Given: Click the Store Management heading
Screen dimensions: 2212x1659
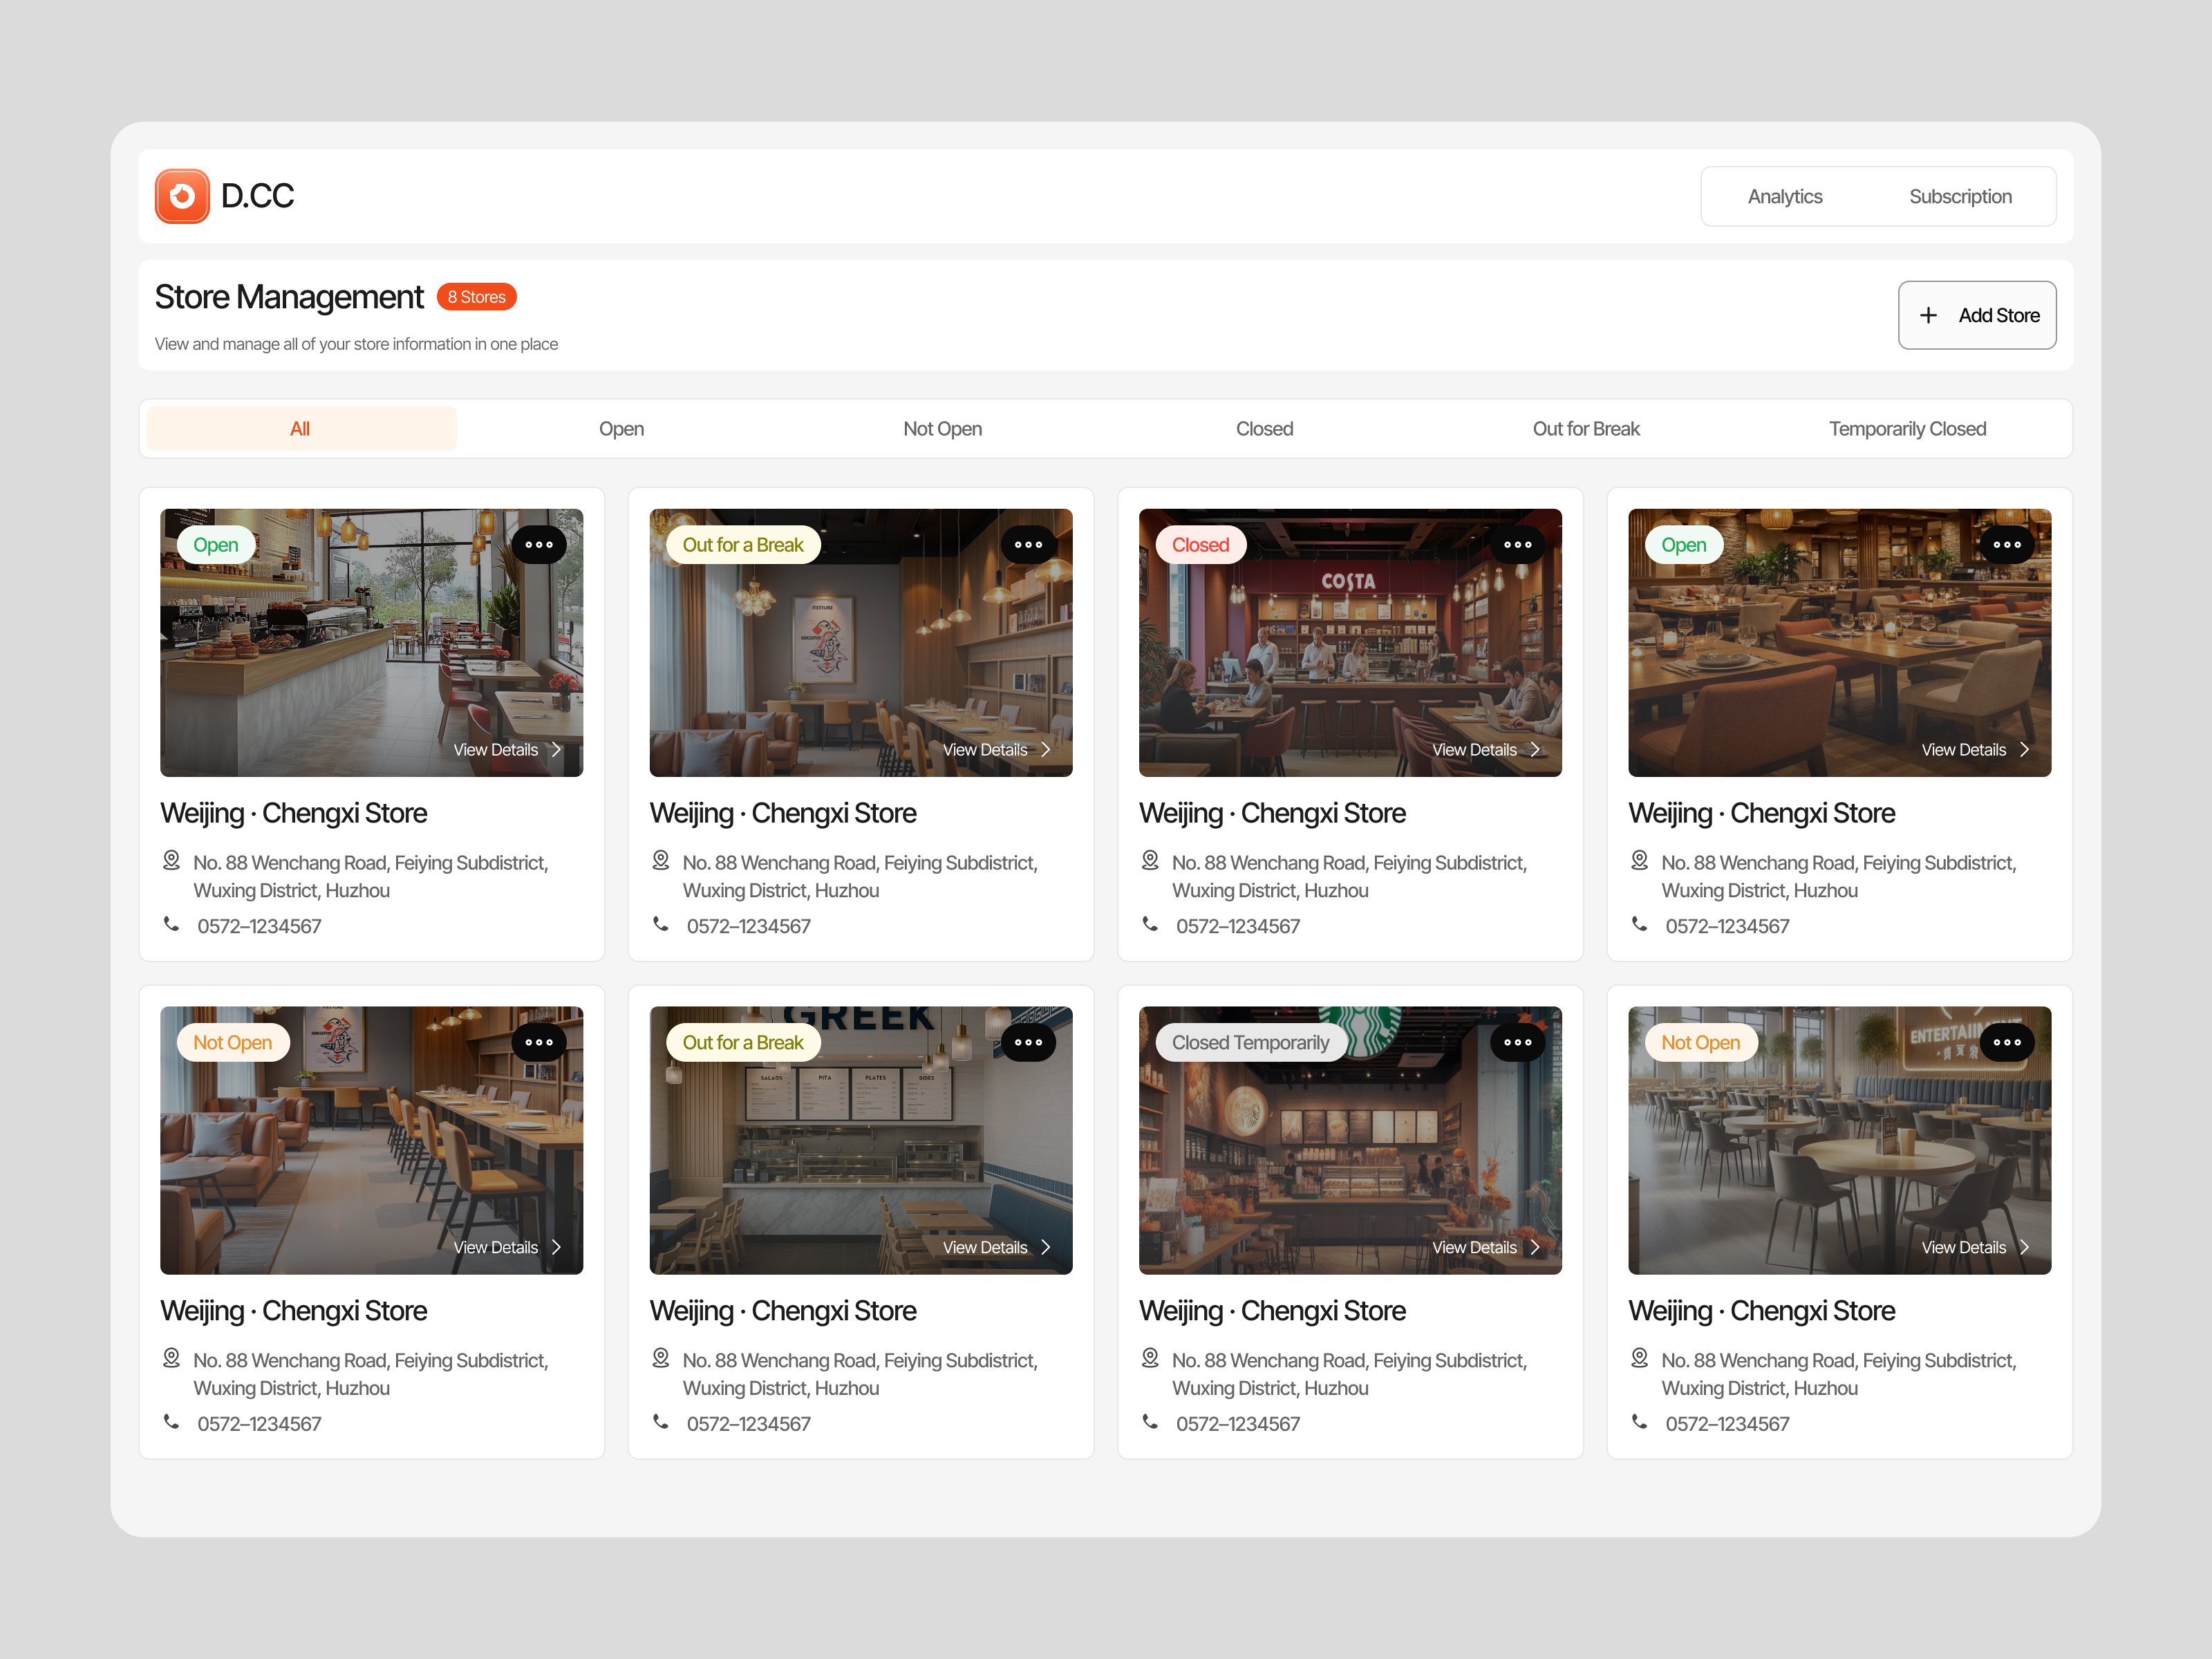Looking at the screenshot, I should pyautogui.click(x=289, y=297).
